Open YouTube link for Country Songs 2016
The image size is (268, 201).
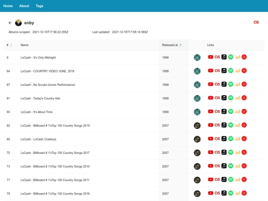click(x=210, y=193)
